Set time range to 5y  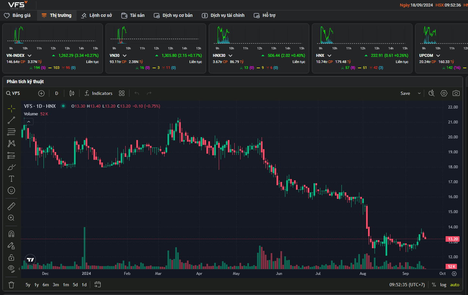(x=28, y=285)
